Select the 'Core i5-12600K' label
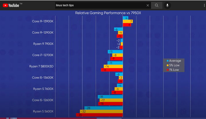 coord(43,100)
